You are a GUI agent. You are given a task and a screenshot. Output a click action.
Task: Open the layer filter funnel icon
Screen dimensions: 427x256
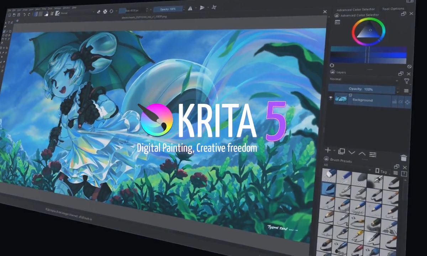[406, 81]
